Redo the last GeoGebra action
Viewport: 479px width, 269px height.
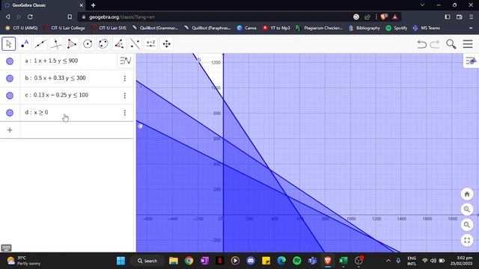pos(435,44)
